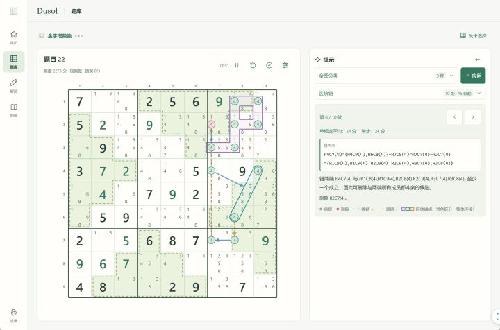Click the undo/reset arrow icon

pos(253,65)
